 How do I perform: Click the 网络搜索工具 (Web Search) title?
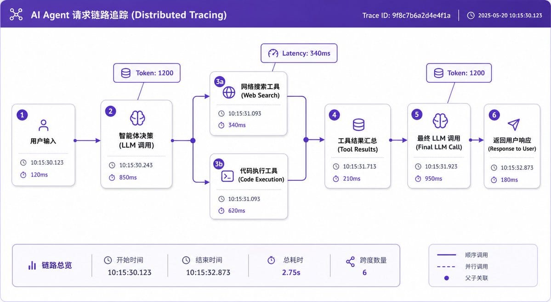261,91
